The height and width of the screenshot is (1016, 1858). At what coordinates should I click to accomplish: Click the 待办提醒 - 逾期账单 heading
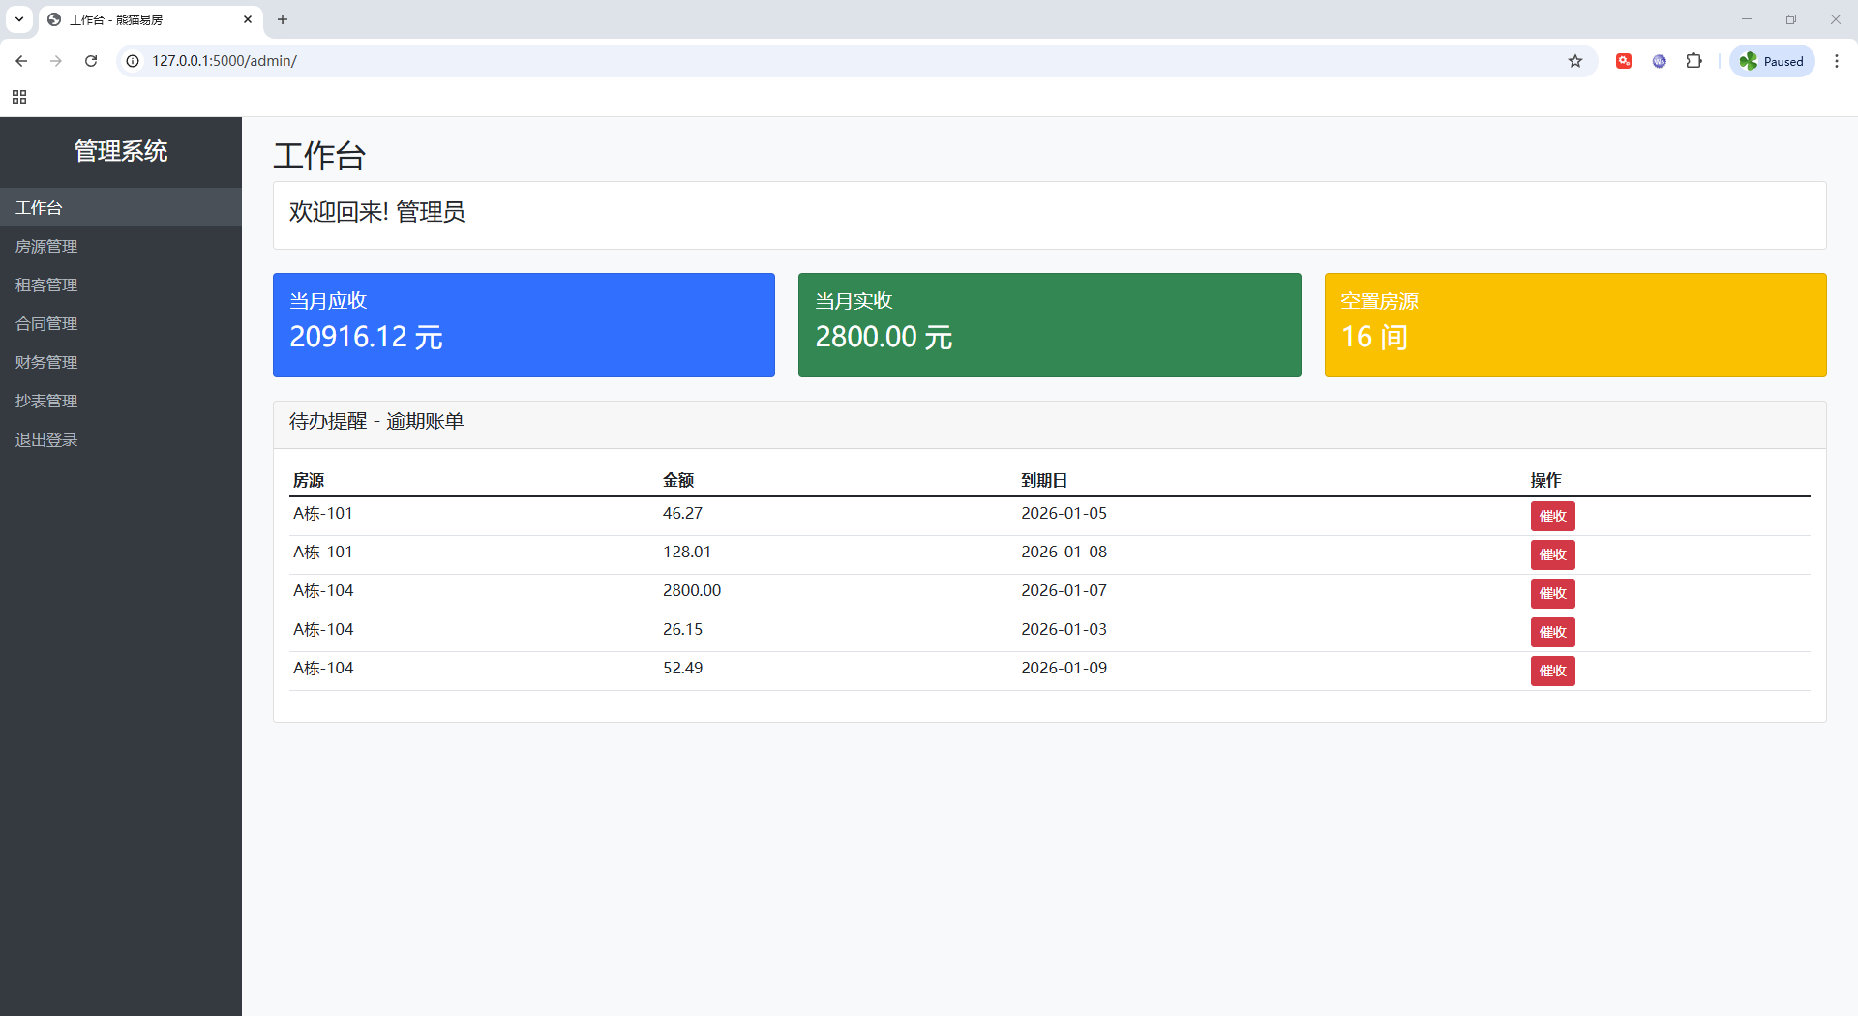pos(376,421)
